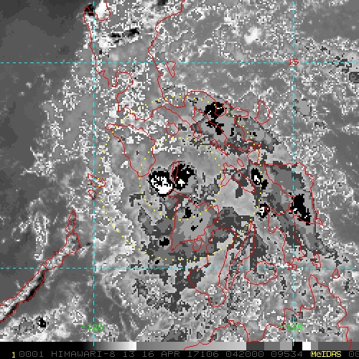Click the 17106 Julian date text
Image resolution: width=359 pixels, height=359 pixels.
(203, 354)
